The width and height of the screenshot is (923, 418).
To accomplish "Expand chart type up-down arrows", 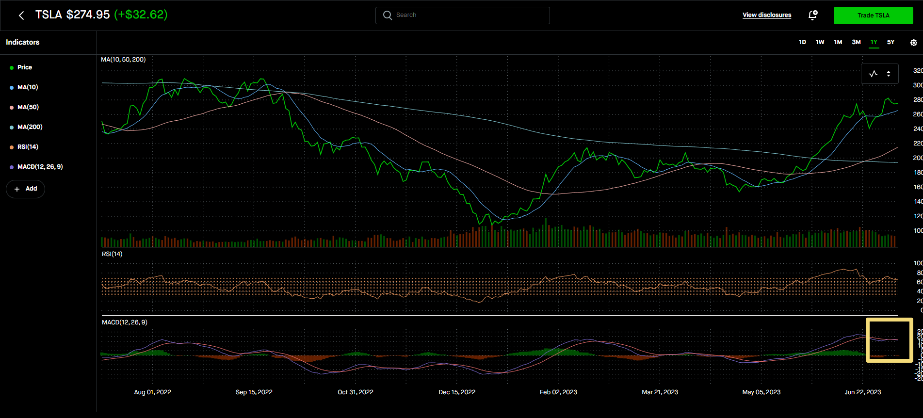I will [889, 74].
